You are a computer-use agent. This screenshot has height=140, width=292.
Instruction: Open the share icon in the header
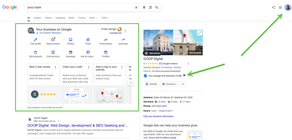273,7
